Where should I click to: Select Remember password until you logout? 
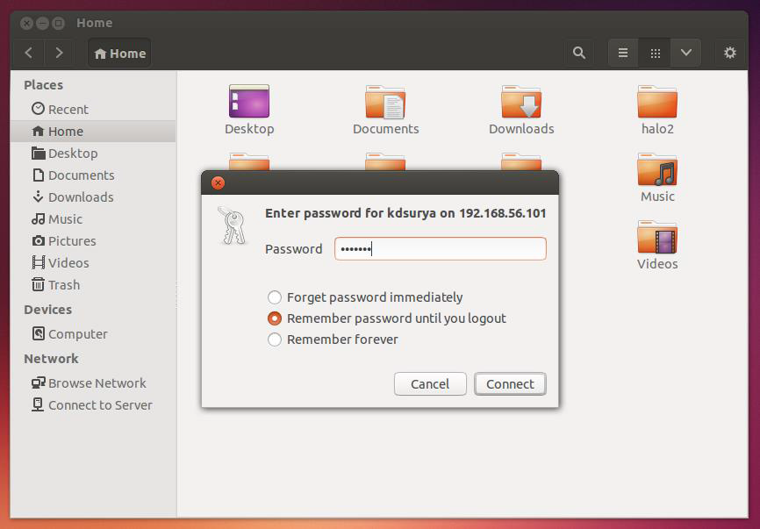pyautogui.click(x=276, y=318)
